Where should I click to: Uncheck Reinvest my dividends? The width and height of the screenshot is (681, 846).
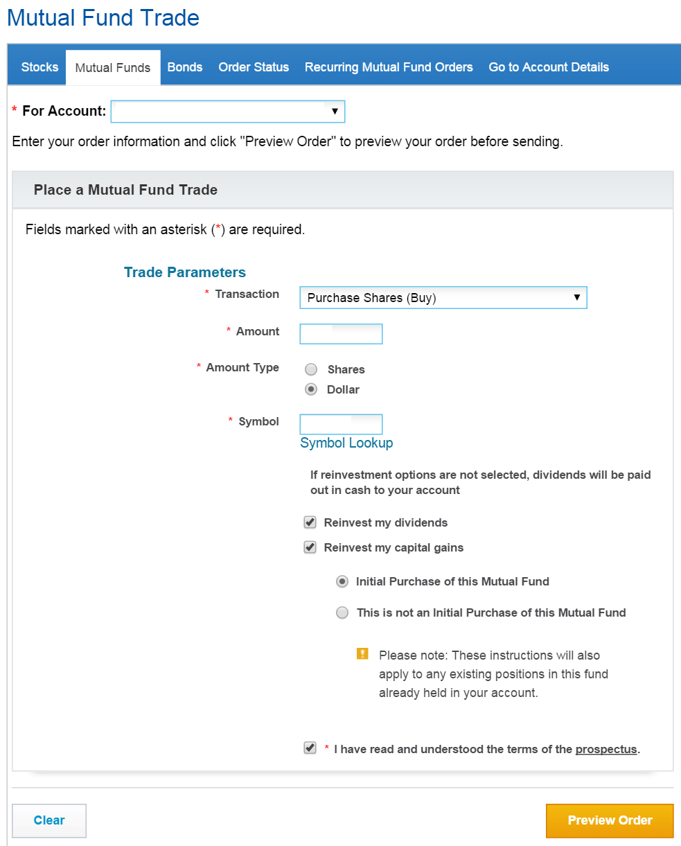click(310, 522)
